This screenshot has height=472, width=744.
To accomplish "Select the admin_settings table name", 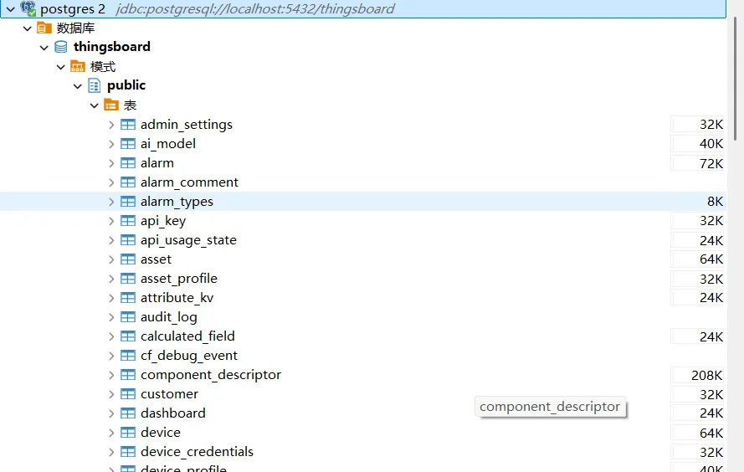I will [x=187, y=125].
